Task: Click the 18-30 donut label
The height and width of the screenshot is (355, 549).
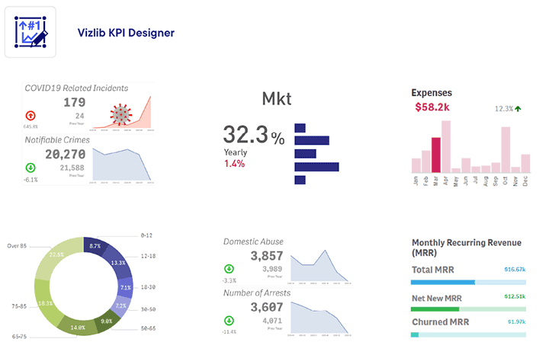Action: [x=148, y=287]
